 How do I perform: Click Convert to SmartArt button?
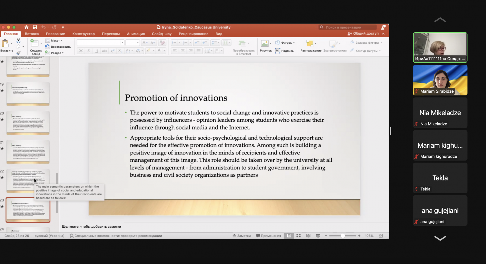[x=244, y=47]
